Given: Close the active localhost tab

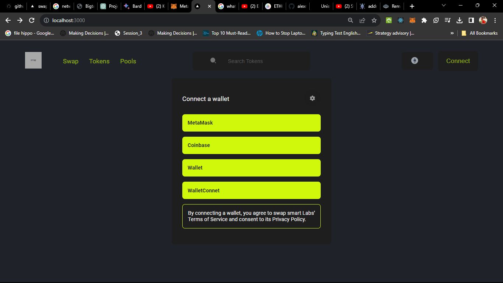Looking at the screenshot, I should tap(210, 6).
